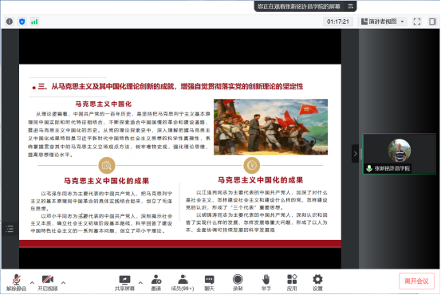Expand audio options arrow beside 解除静音
The height and width of the screenshot is (295, 441).
pyautogui.click(x=32, y=282)
